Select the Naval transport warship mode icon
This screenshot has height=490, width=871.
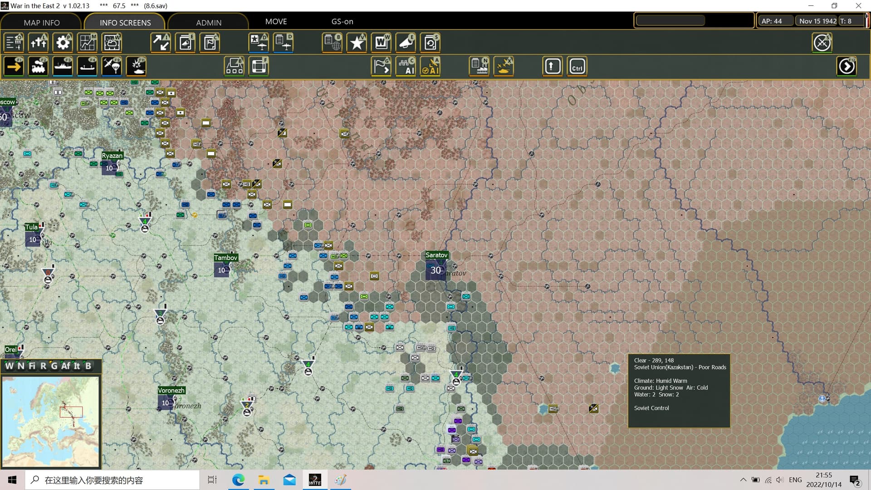[63, 66]
